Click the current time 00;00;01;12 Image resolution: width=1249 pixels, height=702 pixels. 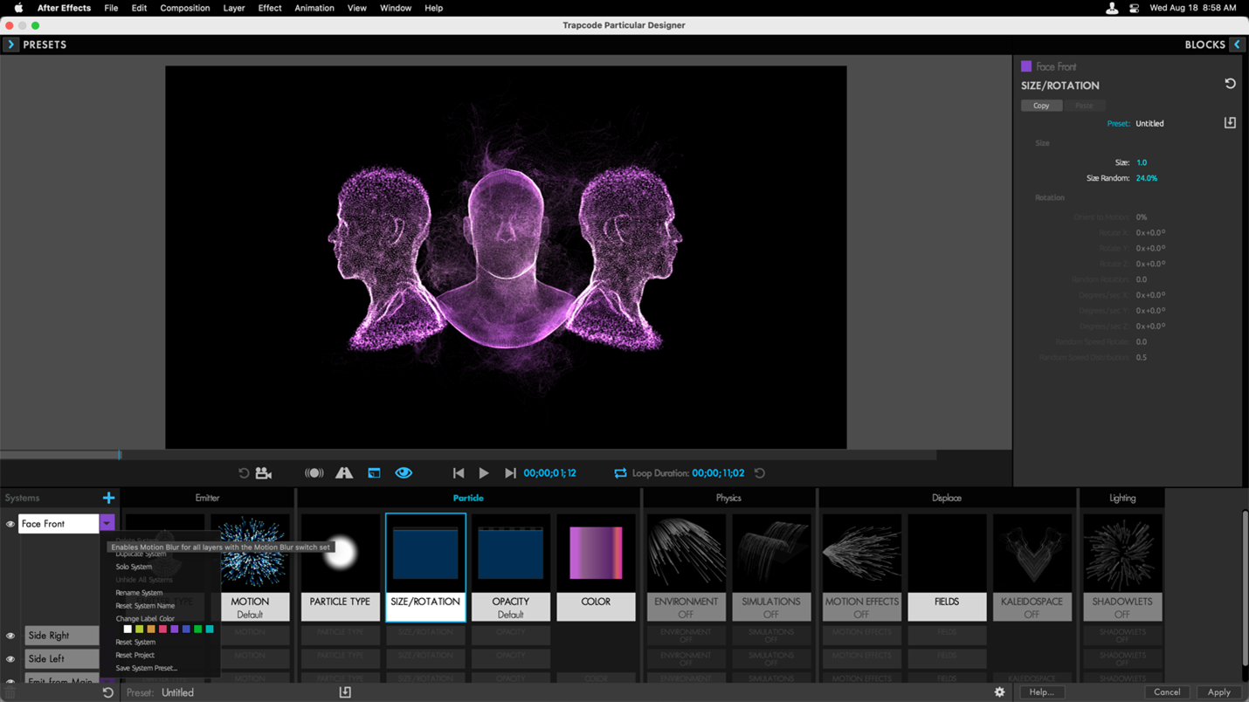(x=550, y=473)
